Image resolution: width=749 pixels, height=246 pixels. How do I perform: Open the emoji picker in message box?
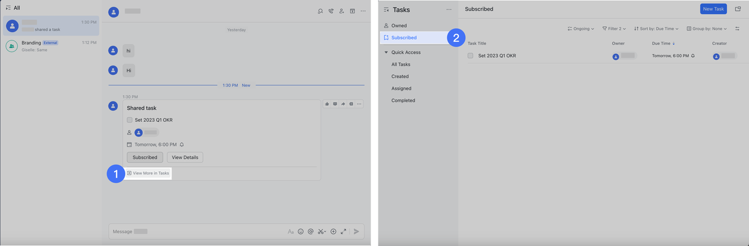[301, 231]
